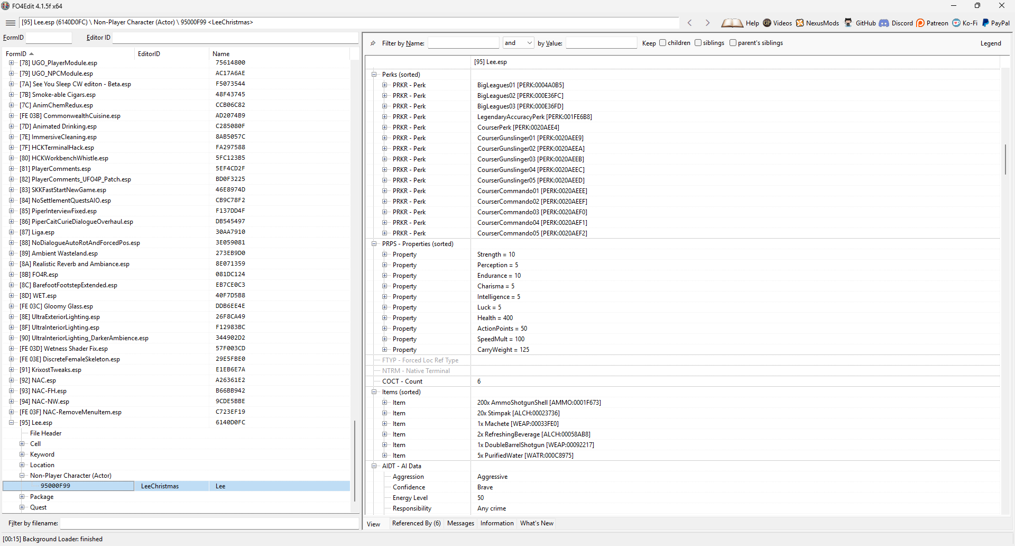Screen dimensions: 1015x546
Task: Switch to the What's New tab
Action: click(x=537, y=523)
